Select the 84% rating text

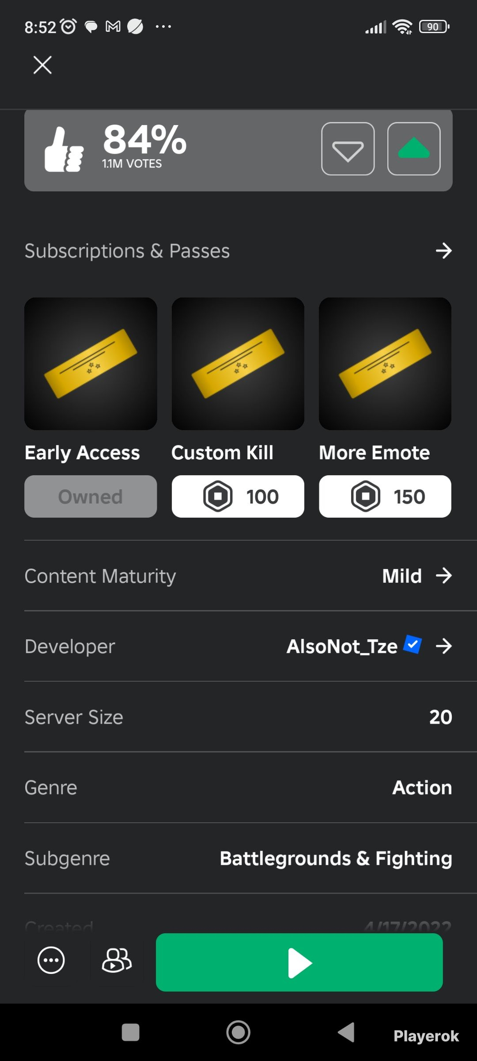point(145,140)
